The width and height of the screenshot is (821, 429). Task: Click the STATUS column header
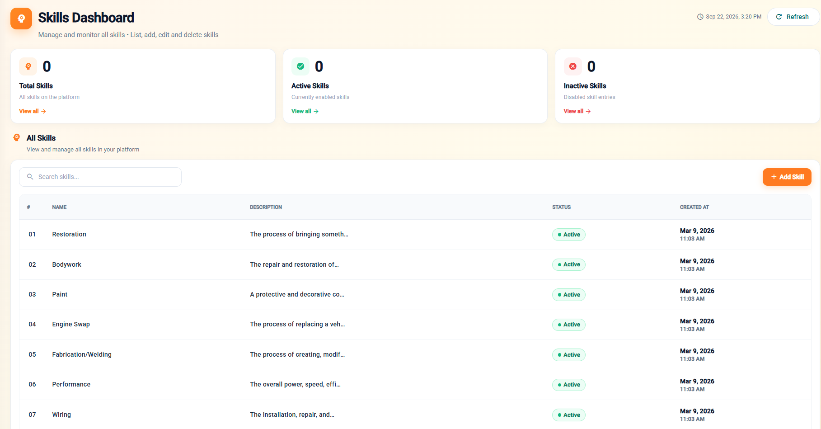tap(561, 207)
